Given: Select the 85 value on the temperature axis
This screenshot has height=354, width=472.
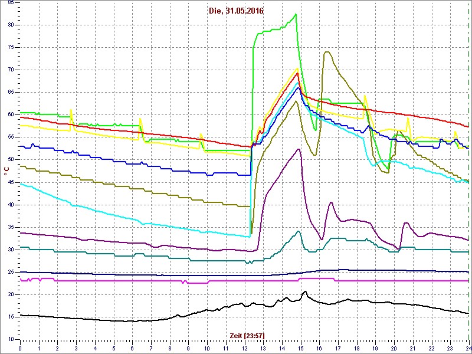Looking at the screenshot, I should point(10,3).
